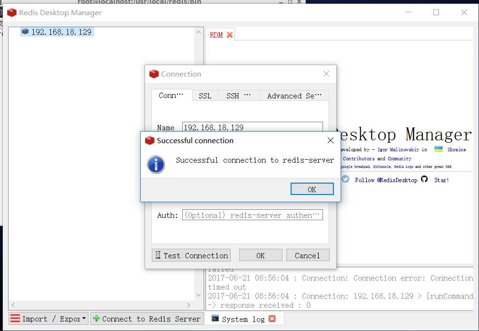Click the database icon beside 192.168.18.129
Screen dimensions: 479x331
(x=25, y=31)
